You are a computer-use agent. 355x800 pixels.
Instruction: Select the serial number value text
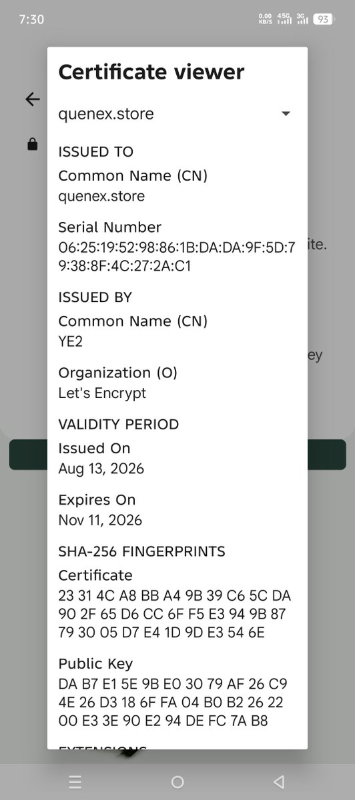point(177,257)
